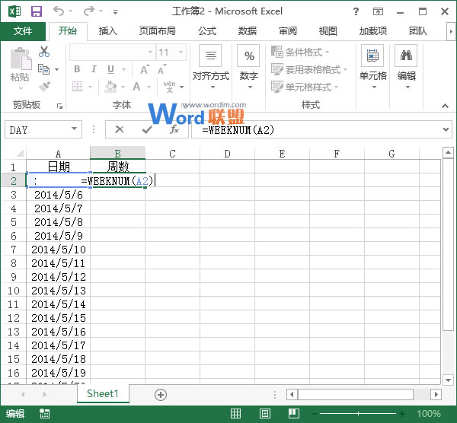This screenshot has height=423, width=457.
Task: Click the Insert Function fx button
Action: (174, 129)
